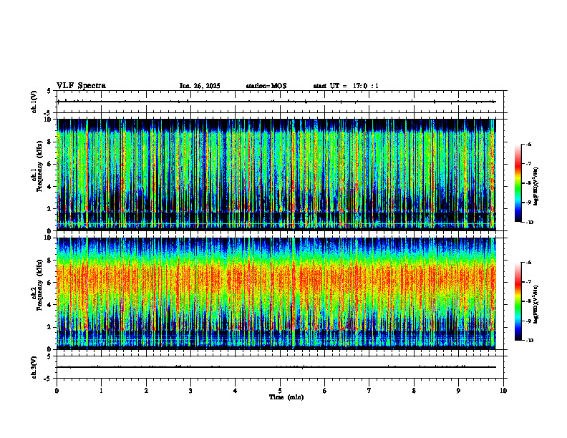Click the "VLF Spectra" plot title
This screenshot has width=567, height=438.
click(81, 86)
